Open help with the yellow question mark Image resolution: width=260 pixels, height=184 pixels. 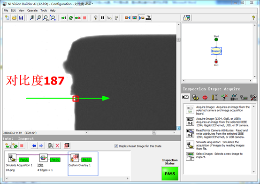(x=253, y=17)
